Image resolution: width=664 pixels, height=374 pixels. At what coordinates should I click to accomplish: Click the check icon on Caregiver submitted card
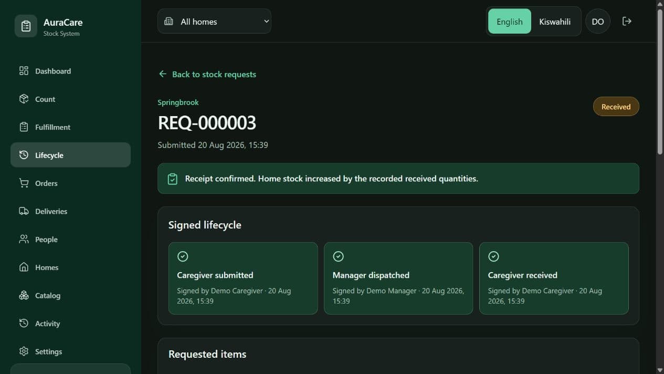point(183,256)
